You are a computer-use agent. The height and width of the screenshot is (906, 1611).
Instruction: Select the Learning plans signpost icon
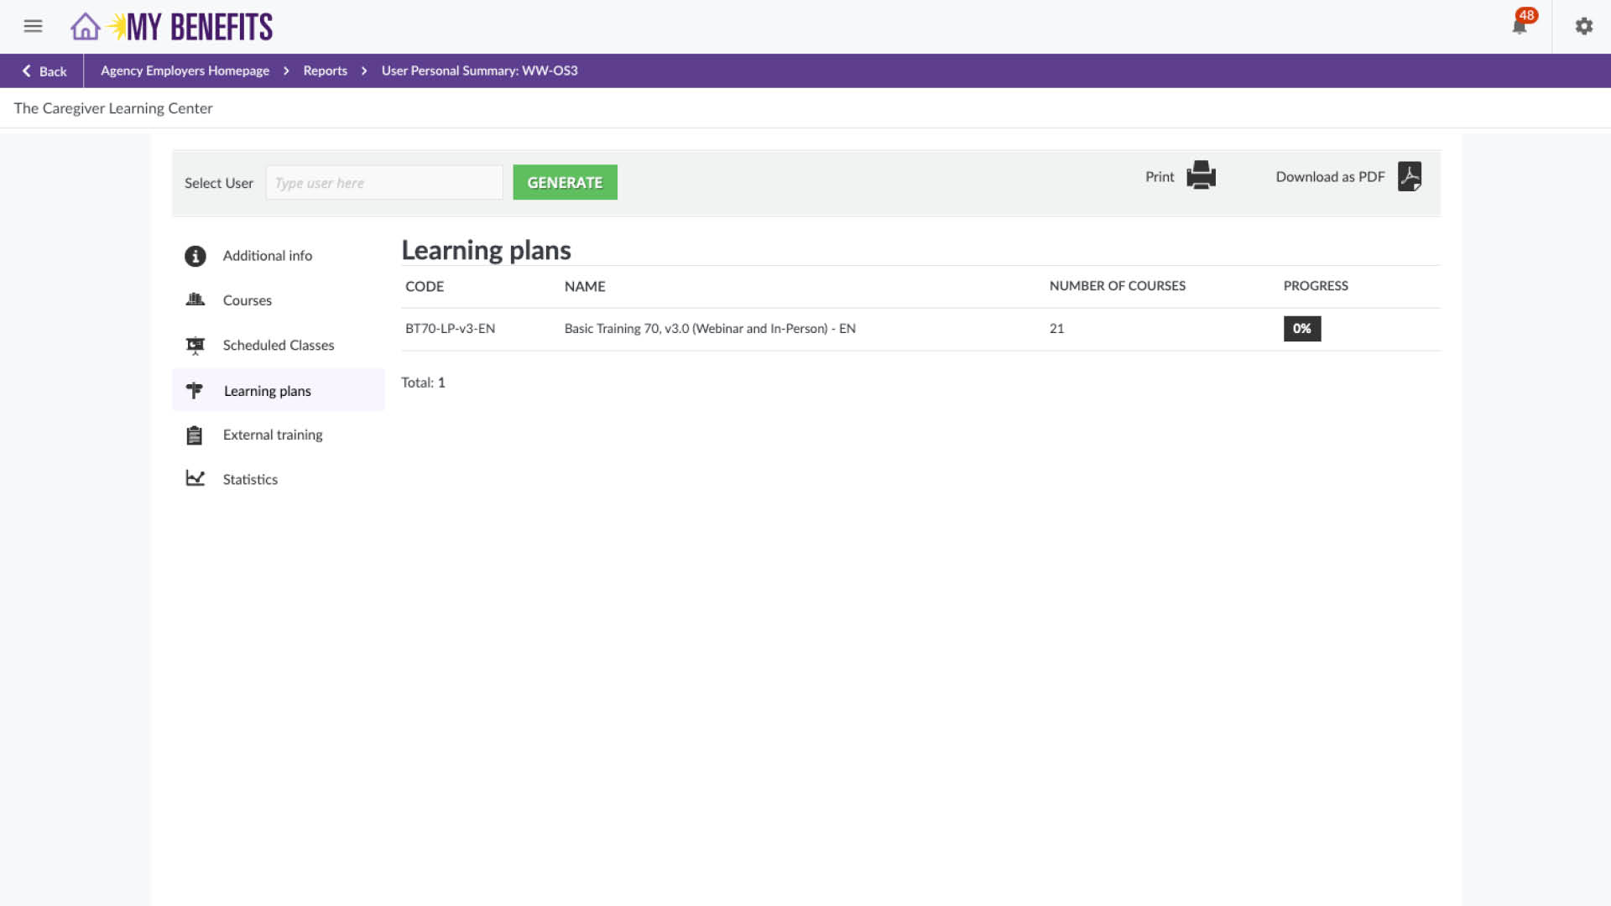click(194, 390)
